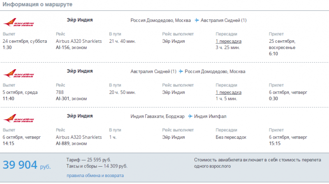Viewport: 329px width, 184px height.
Task: Select flight number AI-889, эконом
Action: (x=71, y=144)
